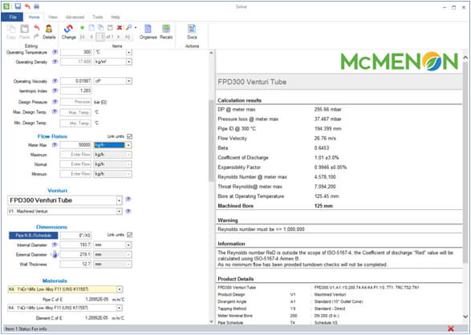Click help icon next to Operating Temperature
The height and width of the screenshot is (335, 471).
pos(55,52)
